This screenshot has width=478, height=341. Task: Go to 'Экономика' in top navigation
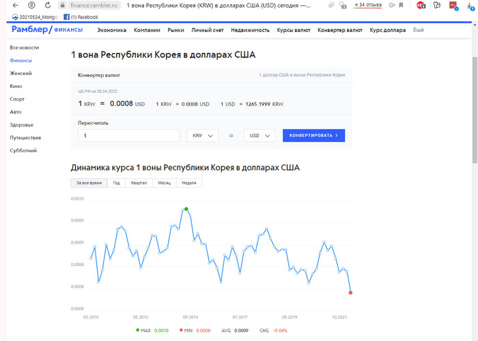(x=111, y=30)
